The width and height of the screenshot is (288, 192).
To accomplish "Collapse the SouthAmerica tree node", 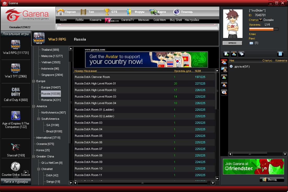I will click(x=39, y=119).
